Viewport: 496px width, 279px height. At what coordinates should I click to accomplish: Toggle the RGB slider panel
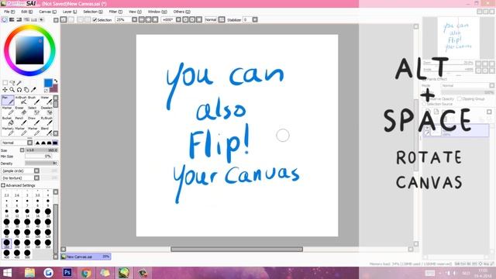click(x=12, y=20)
